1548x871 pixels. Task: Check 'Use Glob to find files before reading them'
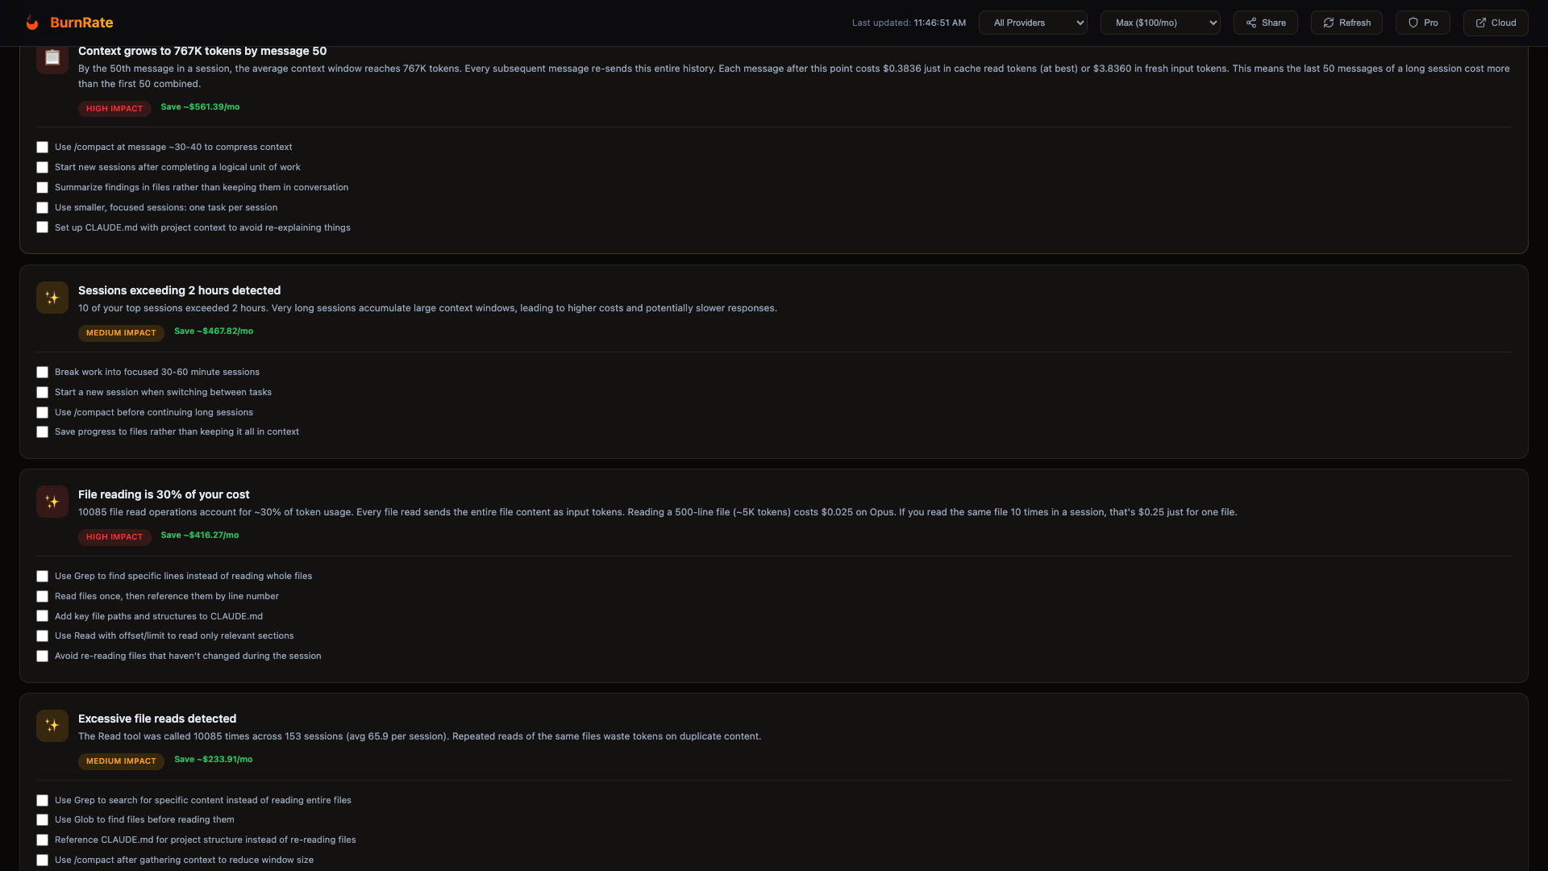click(x=43, y=820)
